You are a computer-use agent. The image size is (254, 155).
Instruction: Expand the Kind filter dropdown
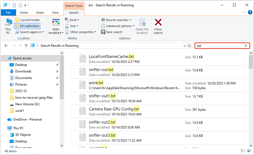click(72, 20)
